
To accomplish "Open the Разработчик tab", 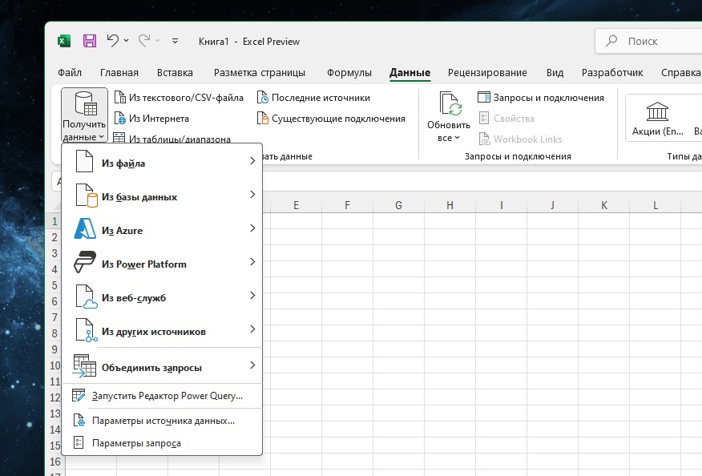I will [612, 73].
